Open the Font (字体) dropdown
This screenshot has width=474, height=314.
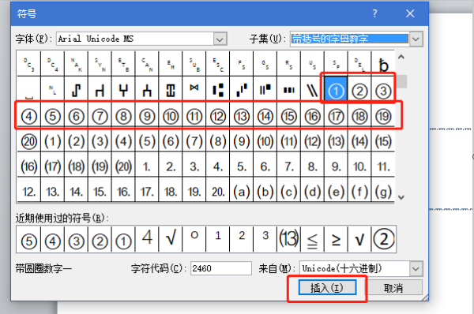coord(220,39)
